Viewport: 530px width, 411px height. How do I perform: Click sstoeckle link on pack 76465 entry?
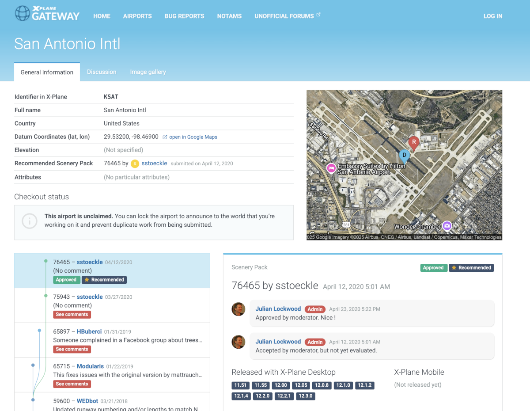90,262
